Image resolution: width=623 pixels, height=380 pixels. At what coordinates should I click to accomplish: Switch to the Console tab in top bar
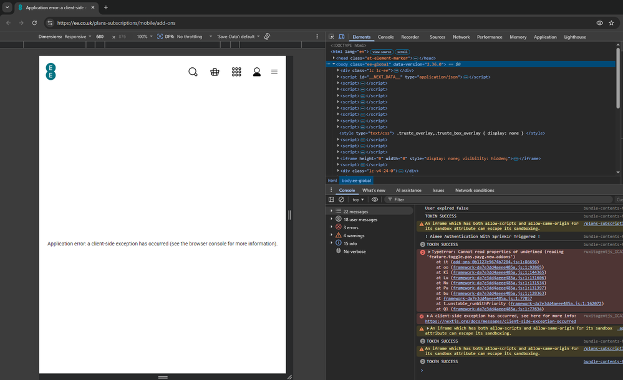click(x=386, y=37)
